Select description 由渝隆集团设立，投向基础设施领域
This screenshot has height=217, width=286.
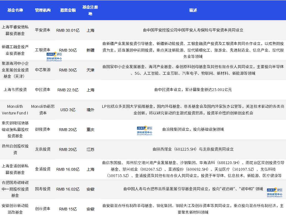click(193, 130)
